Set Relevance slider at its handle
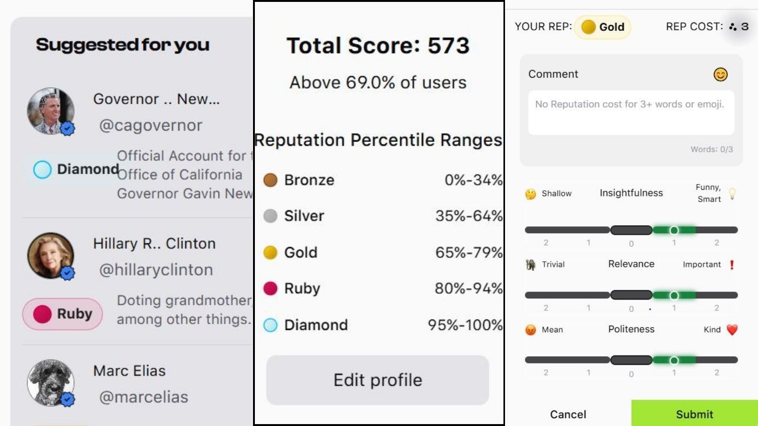Image resolution: width=758 pixels, height=426 pixels. click(x=674, y=295)
